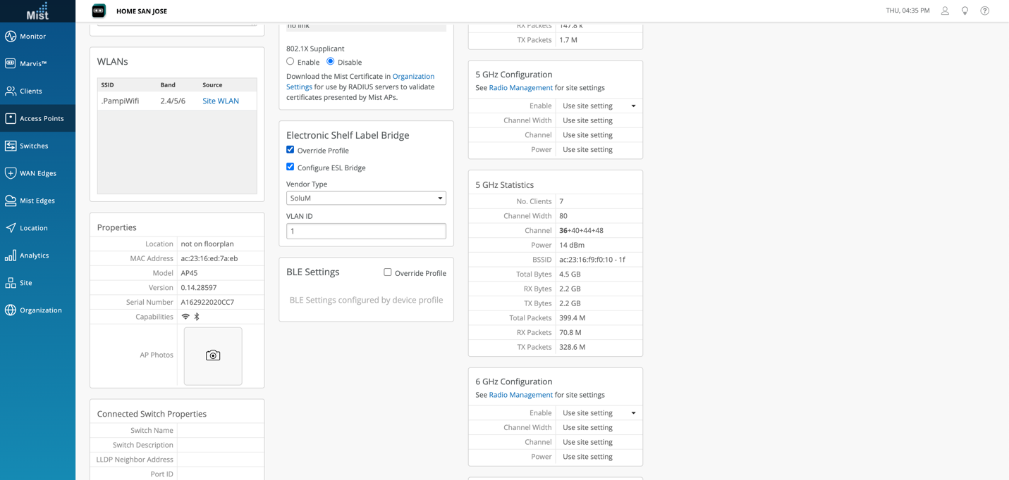1009x480 pixels.
Task: Uncheck Override Profile for ESL Bridge
Action: (x=290, y=150)
